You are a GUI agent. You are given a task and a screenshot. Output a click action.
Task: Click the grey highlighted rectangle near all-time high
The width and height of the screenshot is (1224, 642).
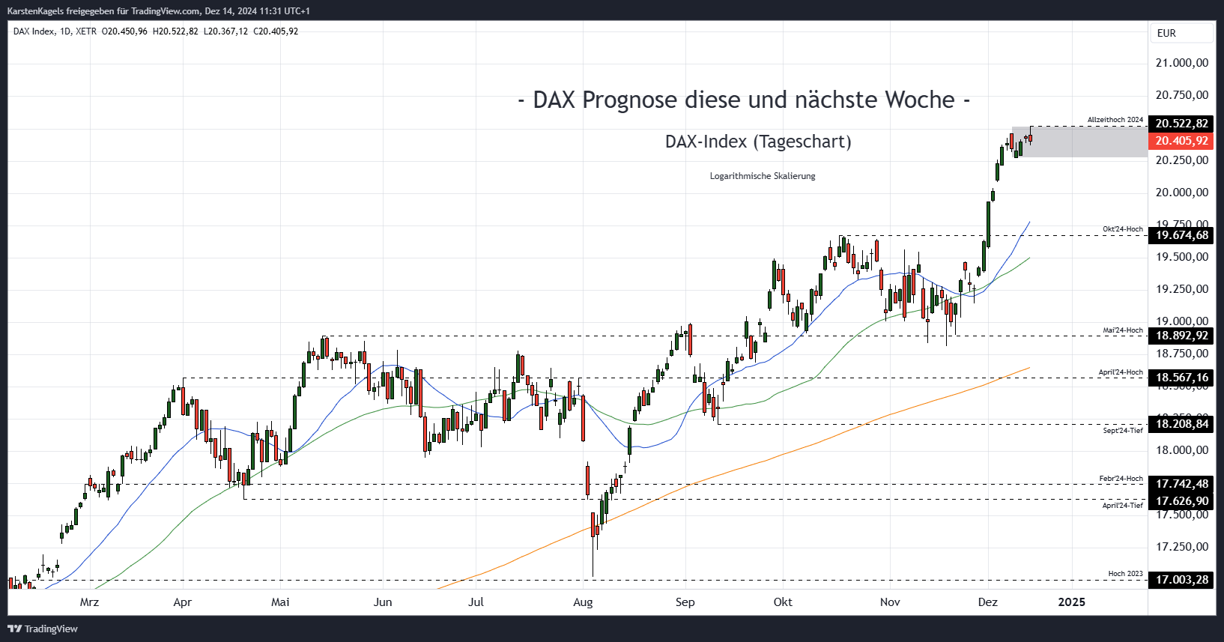pos(1079,142)
